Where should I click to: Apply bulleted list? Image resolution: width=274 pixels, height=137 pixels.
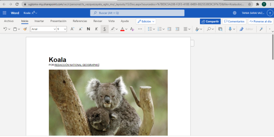[x=150, y=29]
